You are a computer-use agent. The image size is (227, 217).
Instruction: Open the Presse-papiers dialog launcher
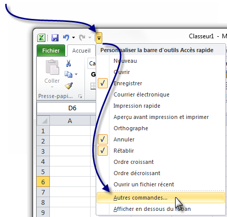[x=80, y=97]
